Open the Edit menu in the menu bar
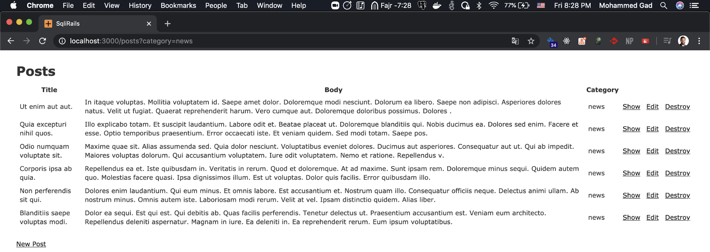The height and width of the screenshot is (252, 710). (x=89, y=5)
